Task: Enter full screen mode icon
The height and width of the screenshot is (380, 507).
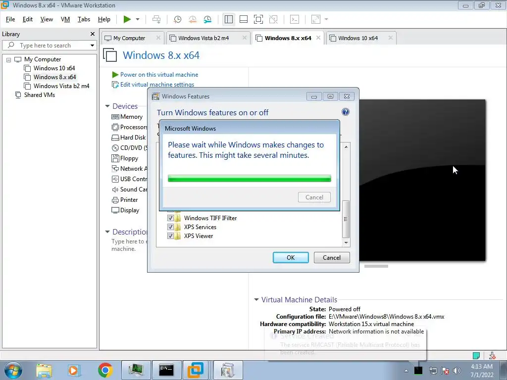Action: pyautogui.click(x=258, y=19)
